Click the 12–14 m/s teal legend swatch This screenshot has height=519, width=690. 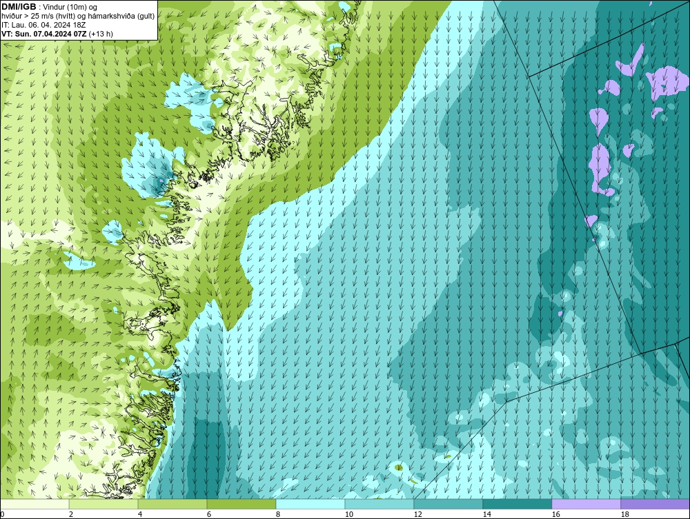pyautogui.click(x=448, y=504)
